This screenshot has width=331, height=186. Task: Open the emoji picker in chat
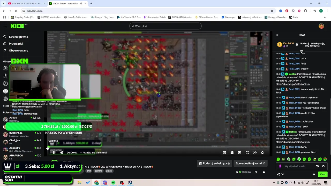tap(324, 166)
